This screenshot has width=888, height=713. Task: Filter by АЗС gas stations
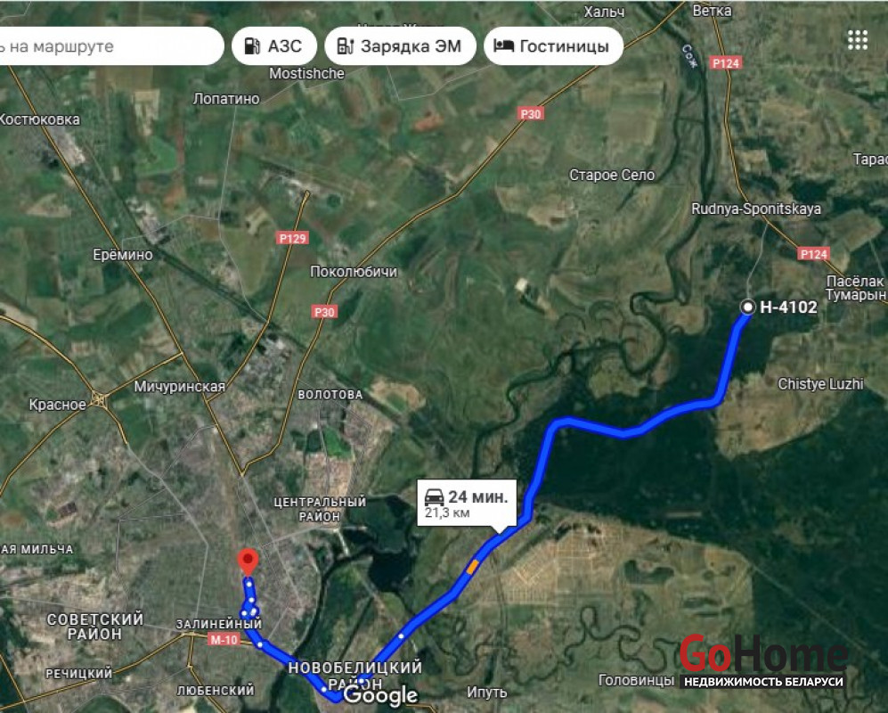(x=274, y=46)
